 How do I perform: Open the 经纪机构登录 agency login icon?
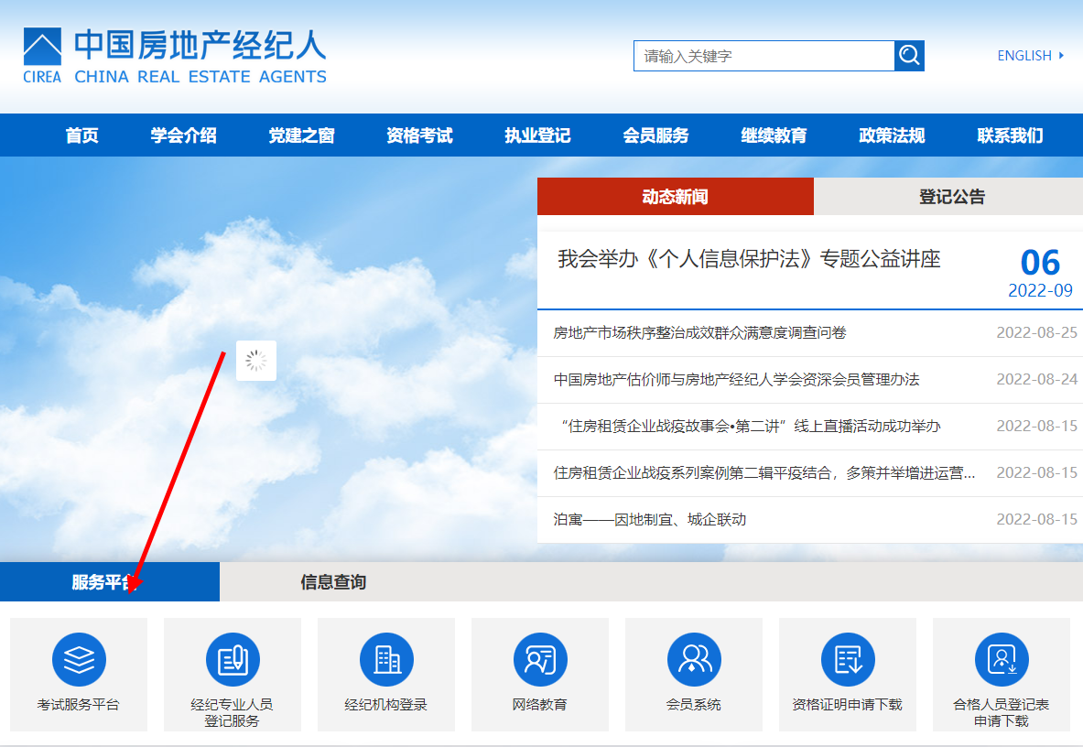386,674
